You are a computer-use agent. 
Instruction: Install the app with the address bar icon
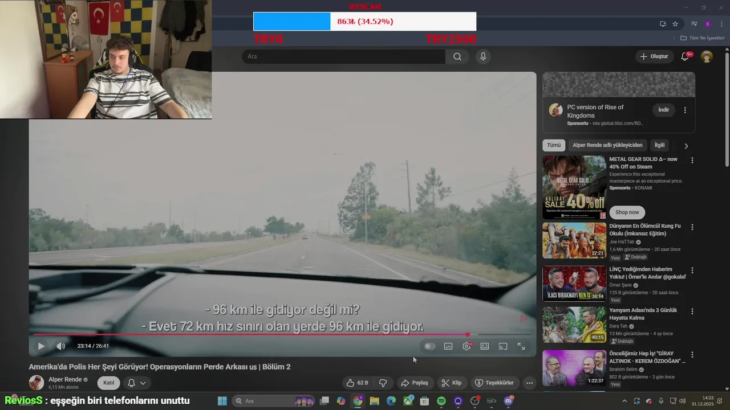[663, 24]
